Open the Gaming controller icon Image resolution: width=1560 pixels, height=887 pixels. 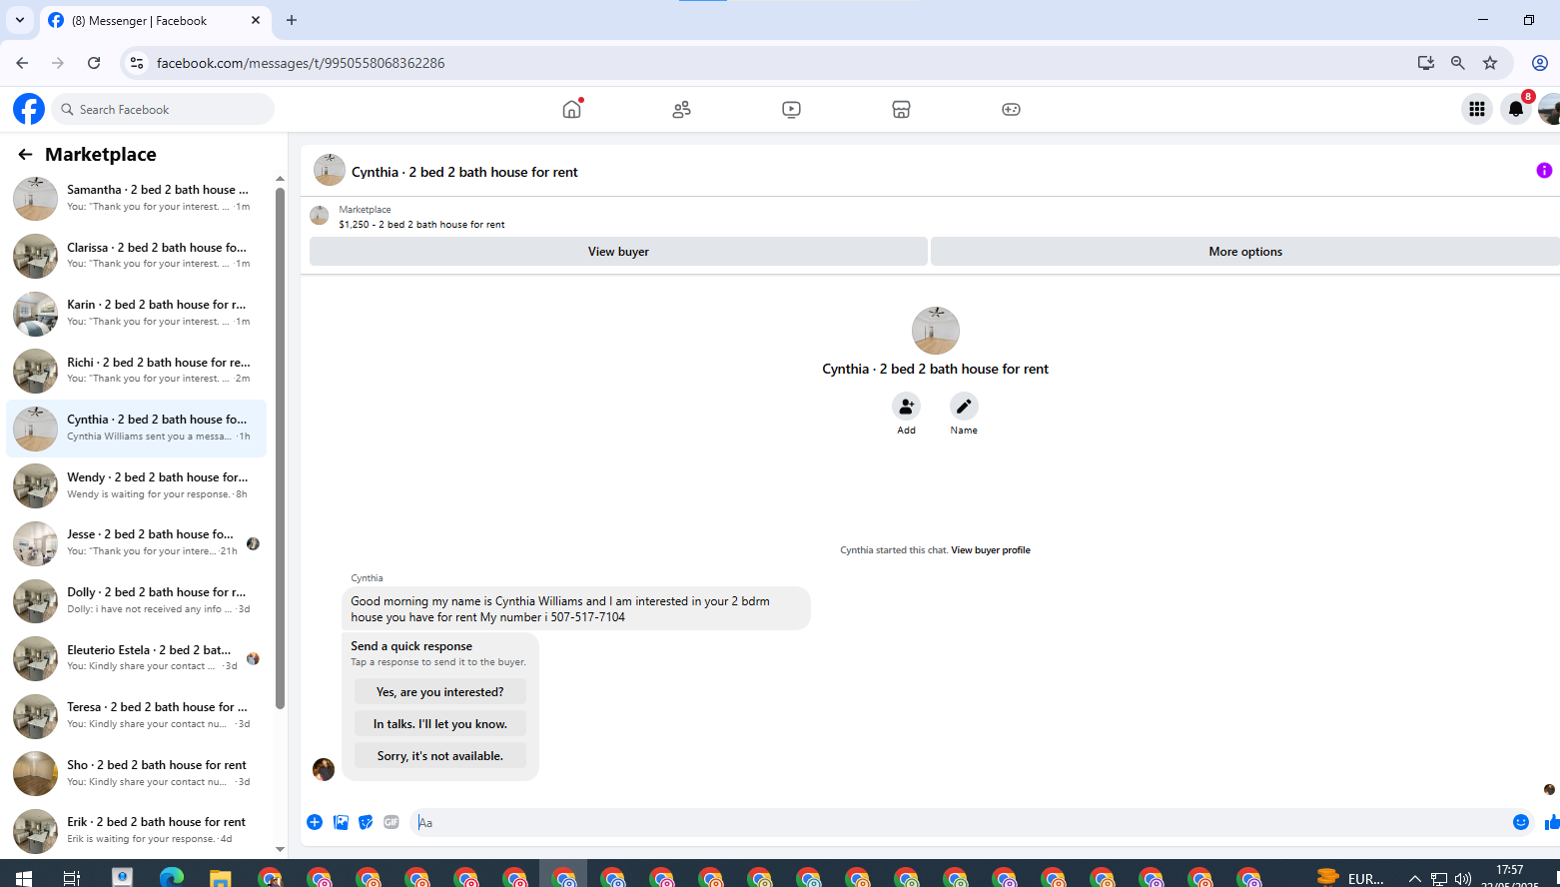coord(1011,109)
